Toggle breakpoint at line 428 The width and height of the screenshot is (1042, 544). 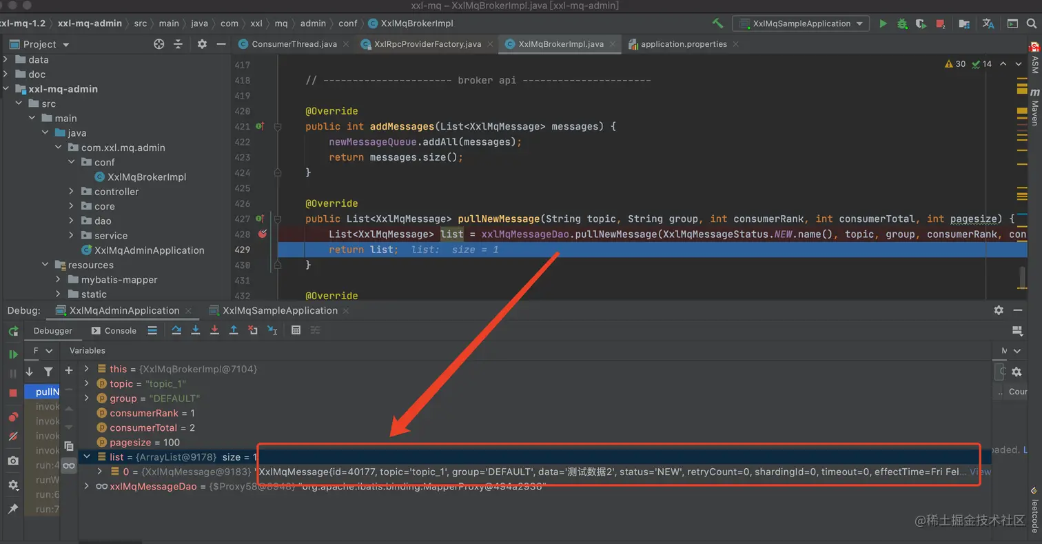click(263, 234)
